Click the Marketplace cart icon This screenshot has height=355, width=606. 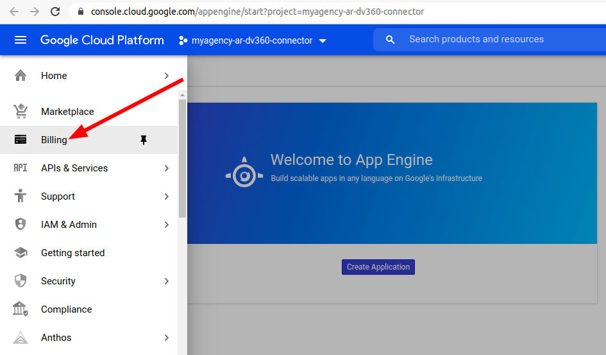pyautogui.click(x=21, y=111)
